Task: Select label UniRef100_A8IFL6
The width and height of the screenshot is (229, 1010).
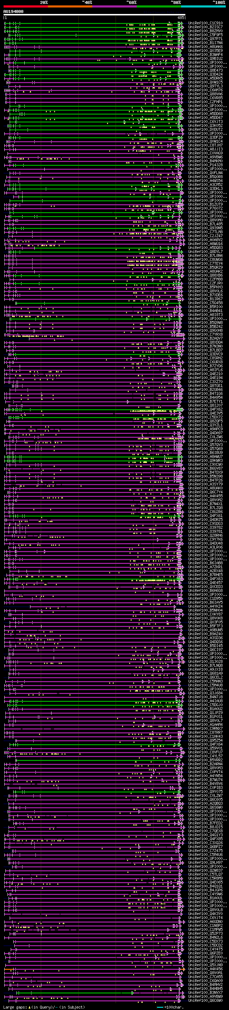Action: pyautogui.click(x=205, y=370)
